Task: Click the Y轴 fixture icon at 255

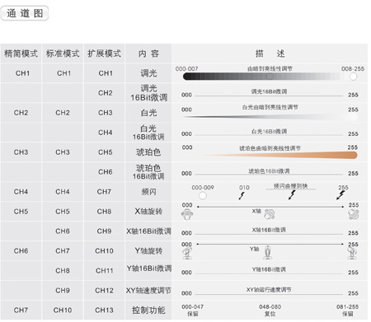Action: (352, 253)
